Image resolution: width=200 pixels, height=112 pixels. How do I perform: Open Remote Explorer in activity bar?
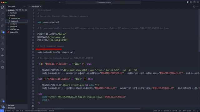[x=2, y=37]
